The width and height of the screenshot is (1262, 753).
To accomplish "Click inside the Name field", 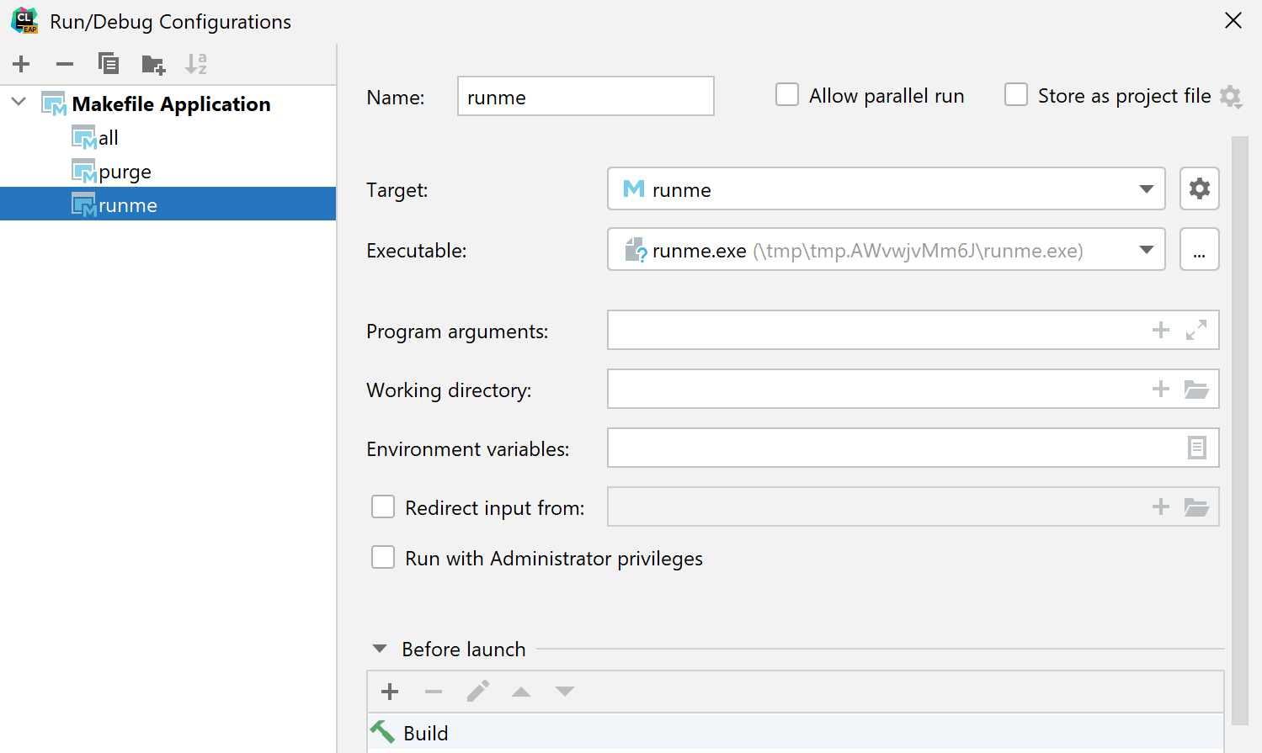I will tap(585, 96).
